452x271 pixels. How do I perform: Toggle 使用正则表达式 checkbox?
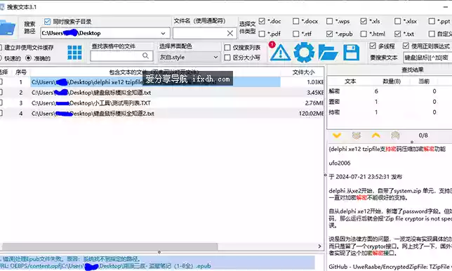pyautogui.click(x=406, y=46)
